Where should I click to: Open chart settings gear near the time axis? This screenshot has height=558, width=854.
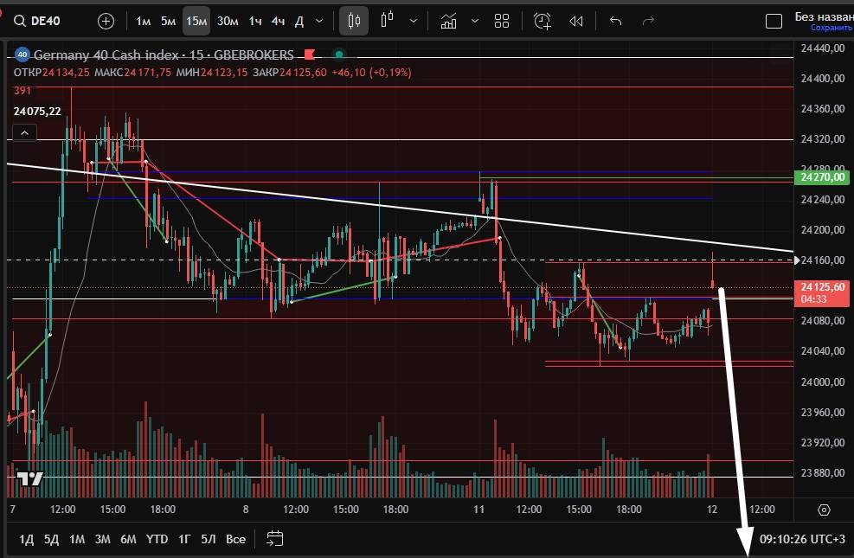click(824, 510)
